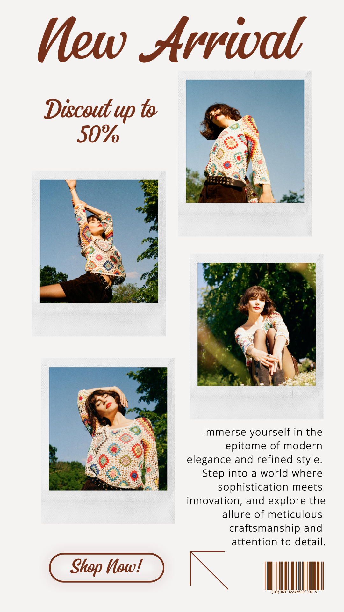Click the 50% discount figure
The width and height of the screenshot is (344, 612).
coord(98,134)
